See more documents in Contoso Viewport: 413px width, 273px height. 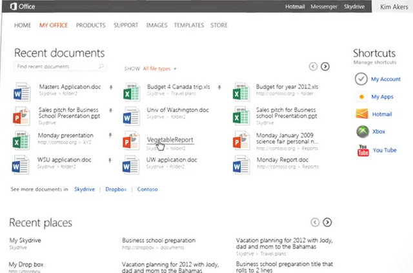[x=147, y=189]
